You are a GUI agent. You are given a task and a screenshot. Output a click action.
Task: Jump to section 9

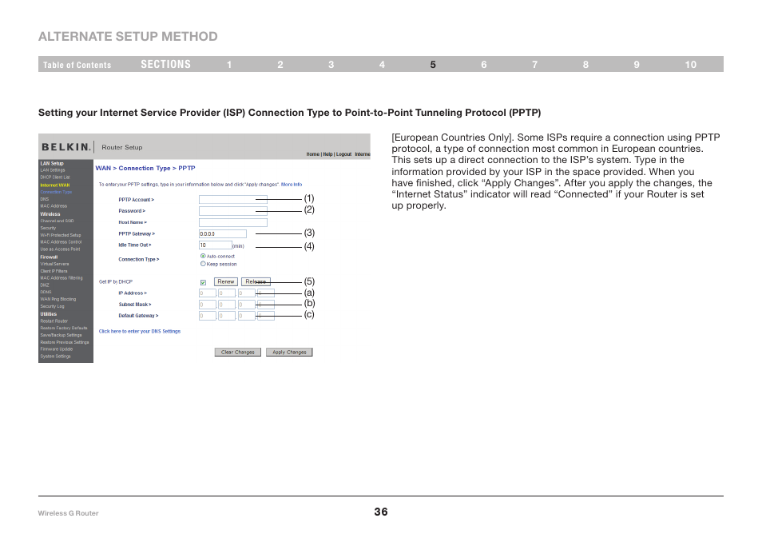coord(637,65)
